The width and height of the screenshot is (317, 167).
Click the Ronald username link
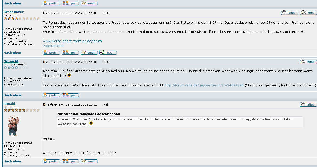[9, 104]
